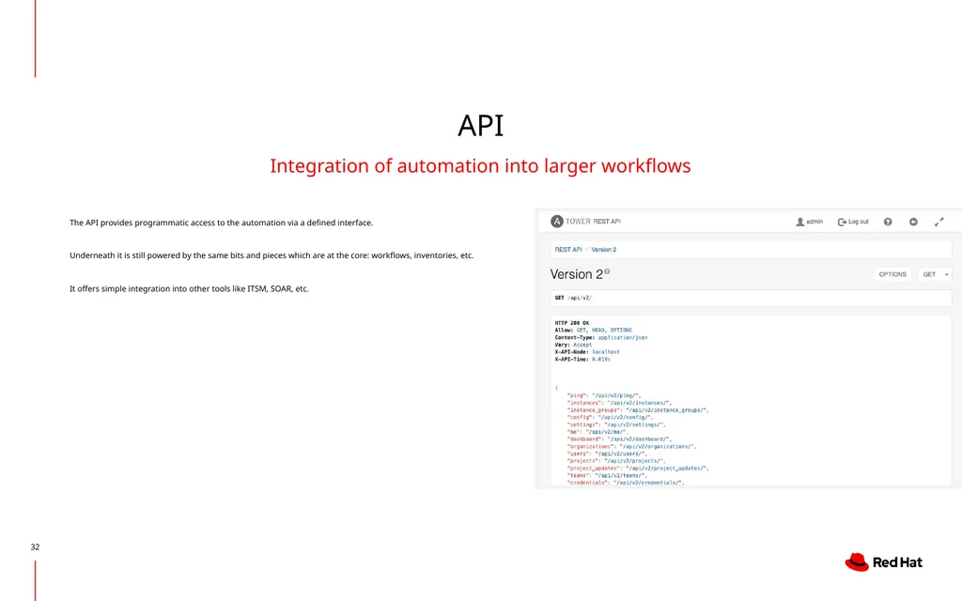Open the "/api/v2/instance_groups/" endpoint link
The width and height of the screenshot is (962, 601).
666,410
